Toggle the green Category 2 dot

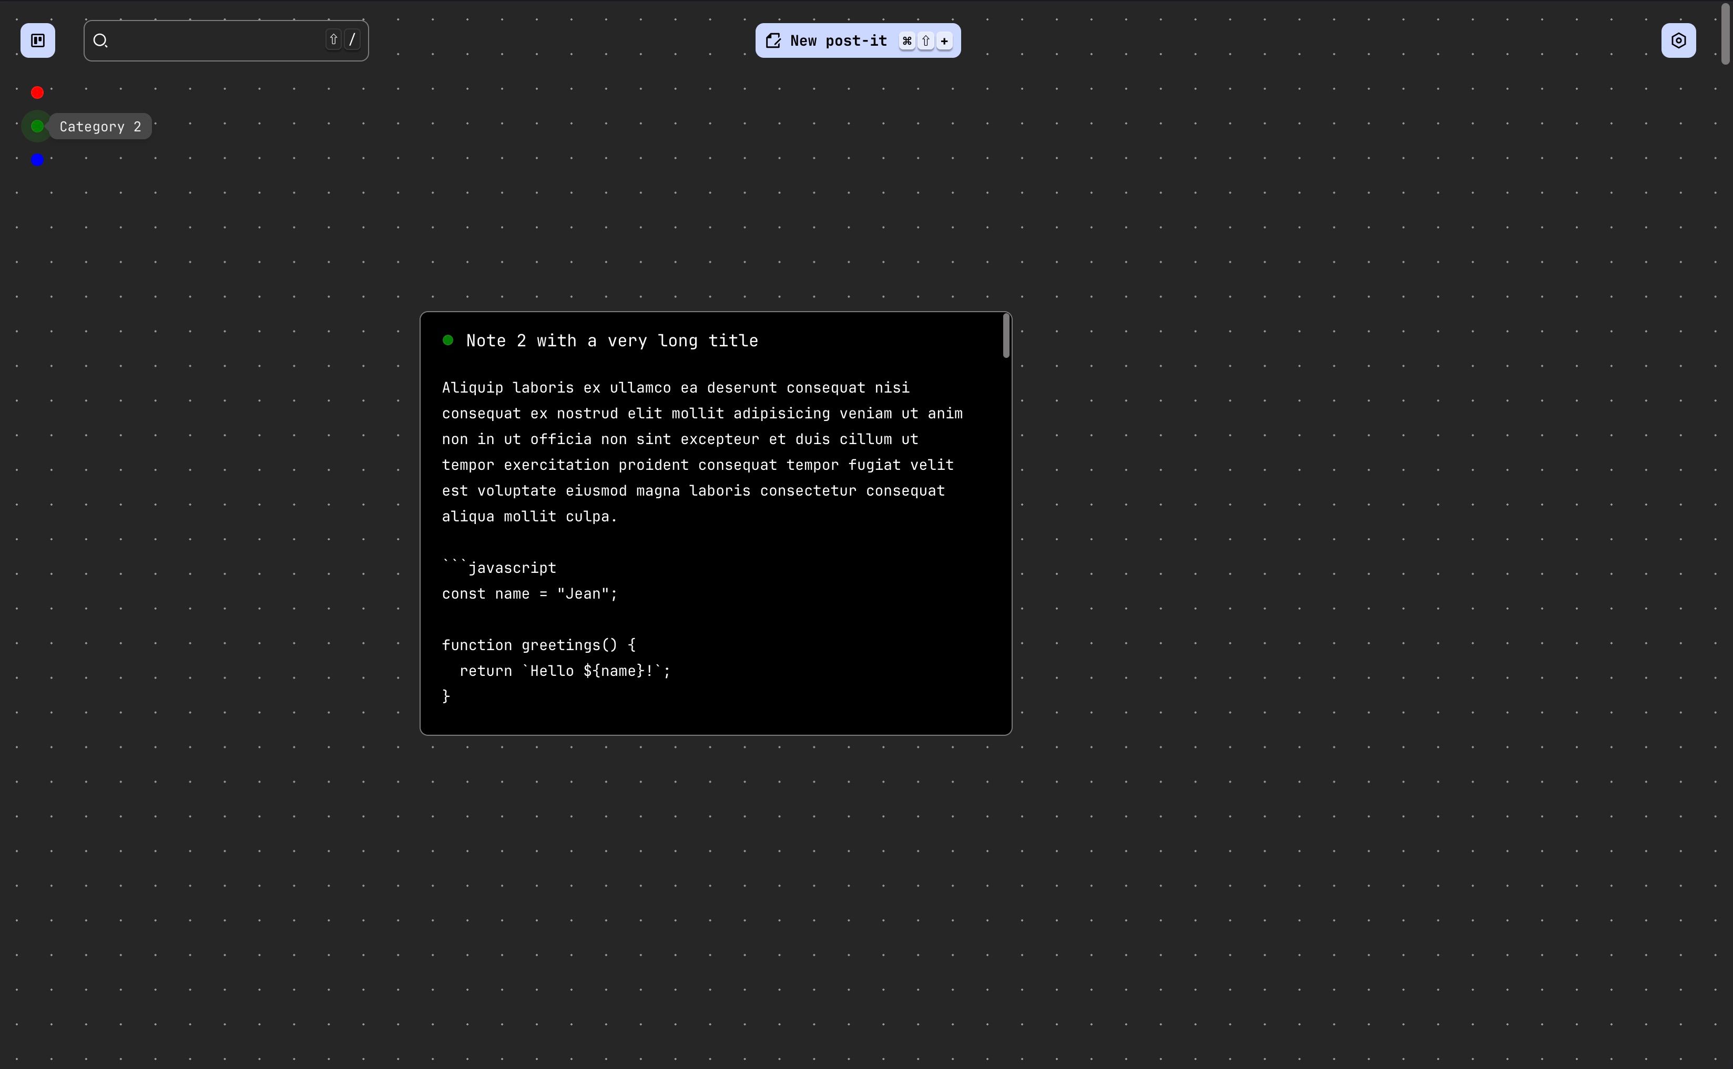pos(37,126)
